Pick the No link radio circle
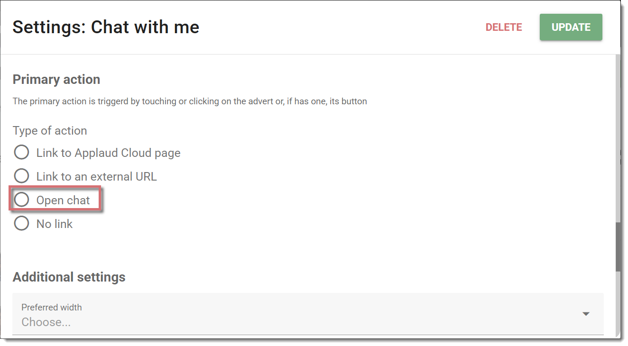628x346 pixels. [x=21, y=223]
